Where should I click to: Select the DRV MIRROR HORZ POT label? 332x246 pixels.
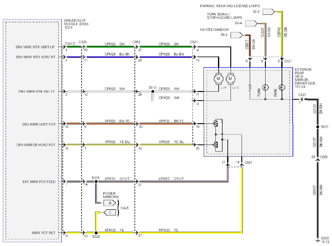36,145
